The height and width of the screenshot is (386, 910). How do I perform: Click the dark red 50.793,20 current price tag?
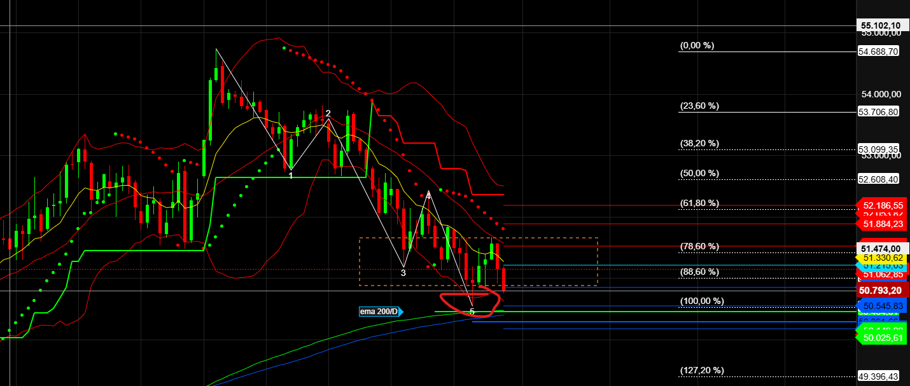point(881,291)
